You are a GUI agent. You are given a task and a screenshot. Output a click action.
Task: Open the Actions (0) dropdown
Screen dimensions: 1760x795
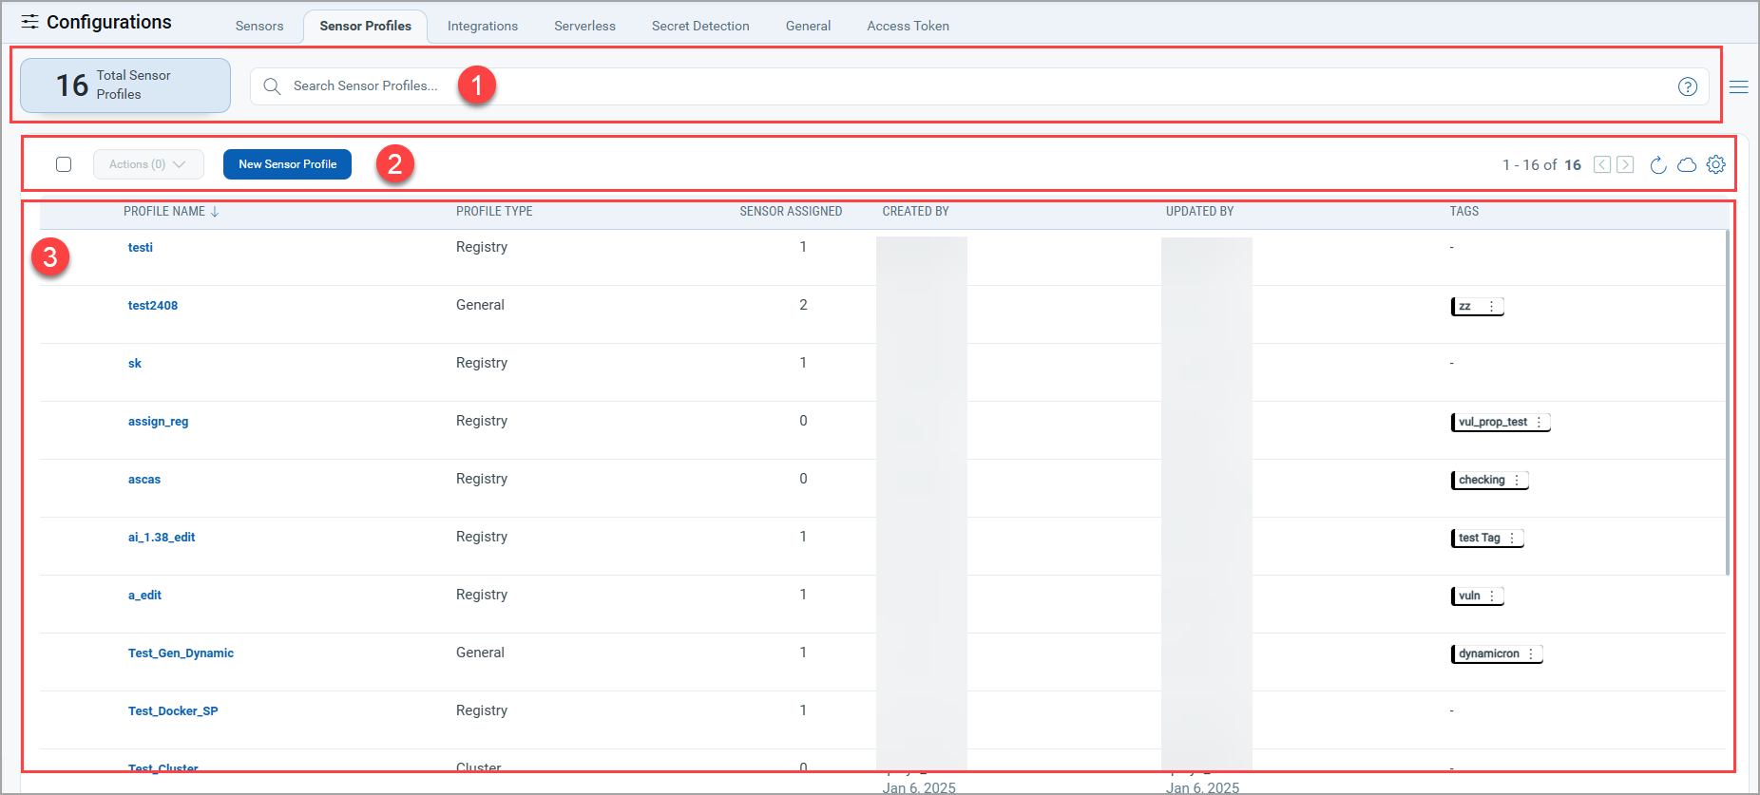[x=147, y=164]
